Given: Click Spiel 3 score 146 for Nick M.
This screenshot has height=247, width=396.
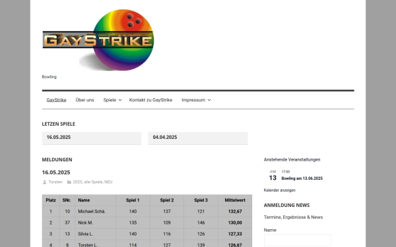Looking at the screenshot, I should (201, 223).
